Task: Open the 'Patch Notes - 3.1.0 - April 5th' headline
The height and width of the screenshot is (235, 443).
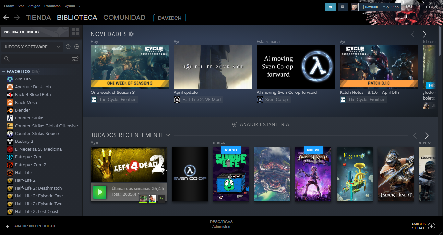Action: click(x=369, y=92)
